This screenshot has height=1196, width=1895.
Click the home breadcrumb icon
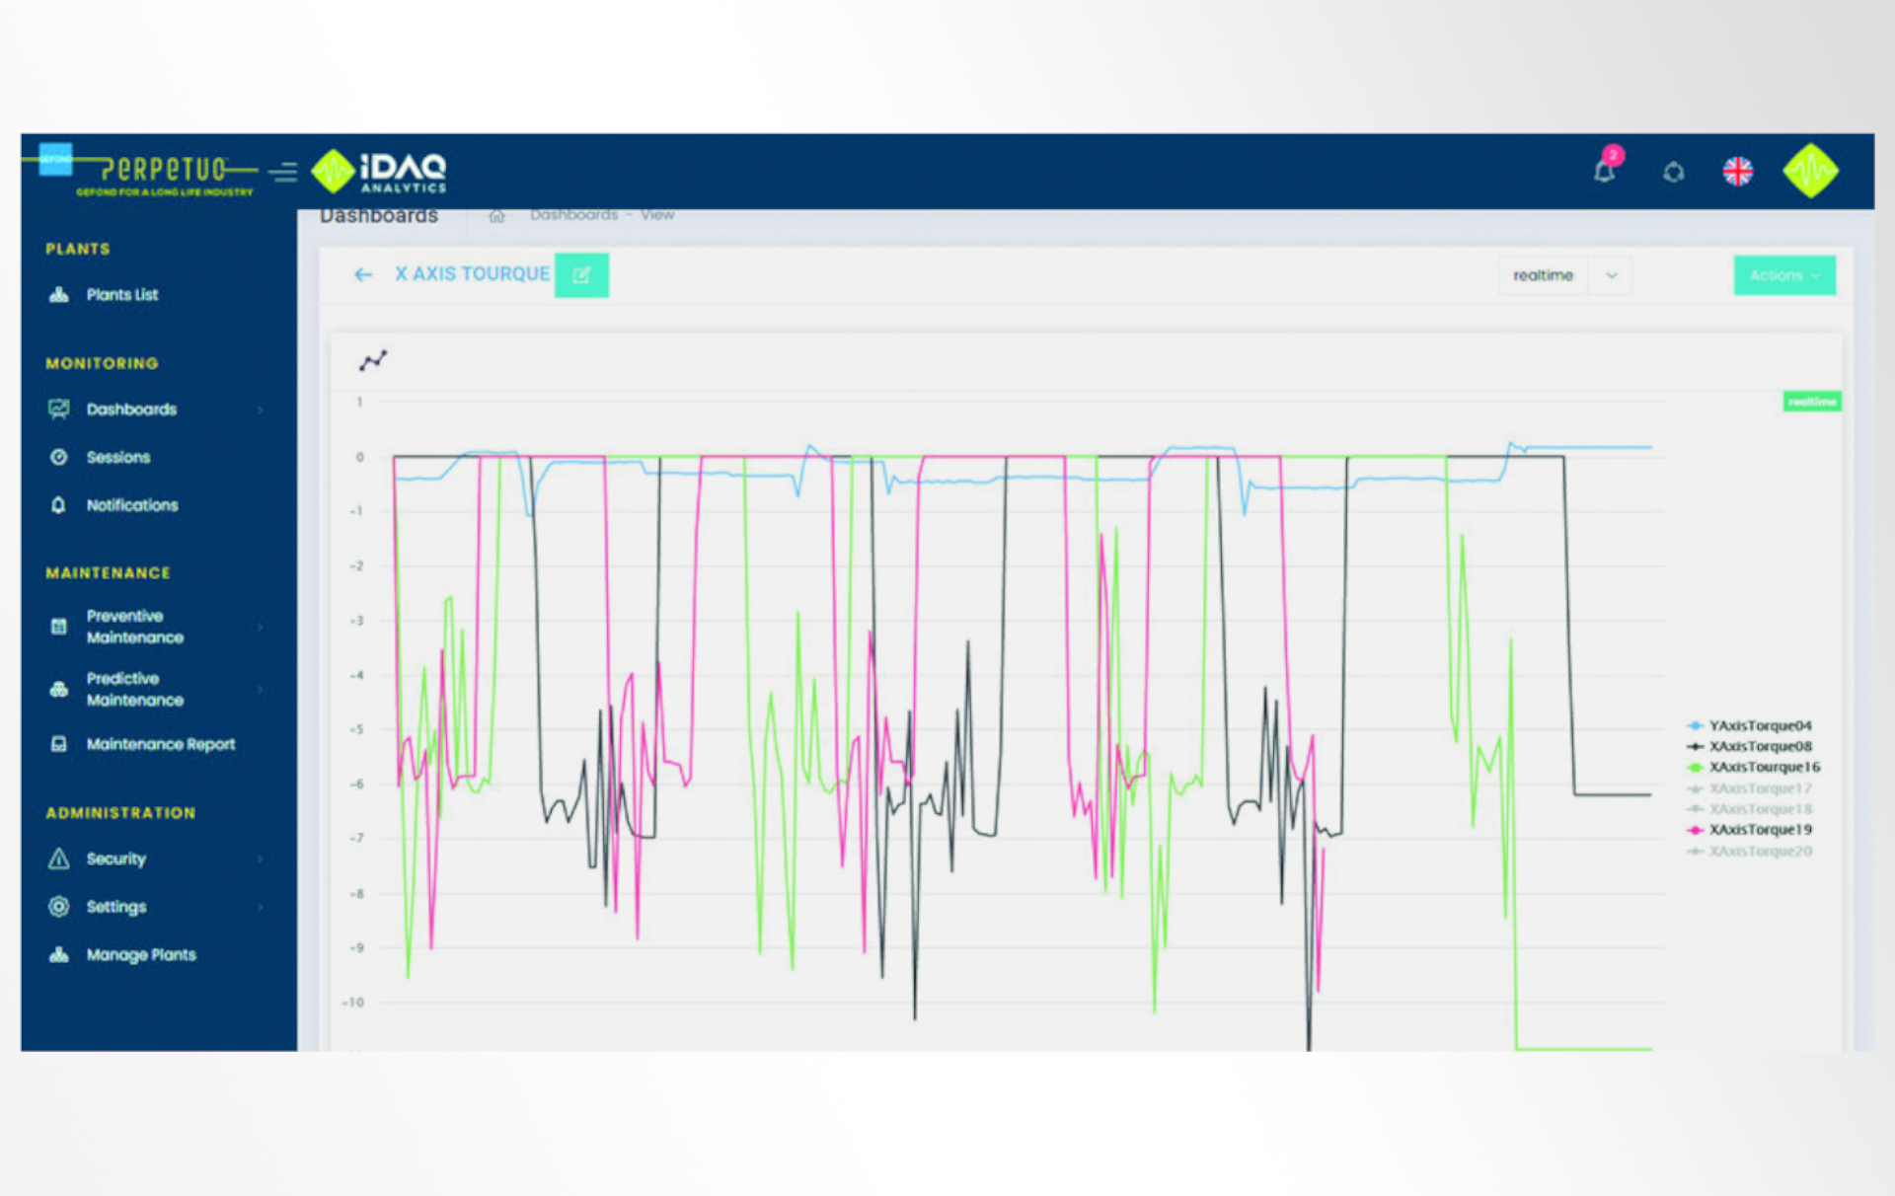click(496, 215)
